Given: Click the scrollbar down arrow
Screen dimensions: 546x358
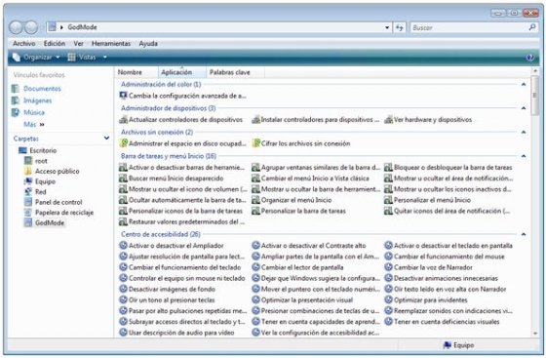Looking at the screenshot, I should click(535, 334).
